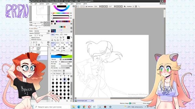Image resolution: width=195 pixels, height=109 pixels.
Task: Toggle the straight line drawing mode
Action: [139, 6]
